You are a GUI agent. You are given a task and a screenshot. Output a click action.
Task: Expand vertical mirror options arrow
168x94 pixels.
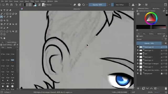pyautogui.click(x=143, y=5)
